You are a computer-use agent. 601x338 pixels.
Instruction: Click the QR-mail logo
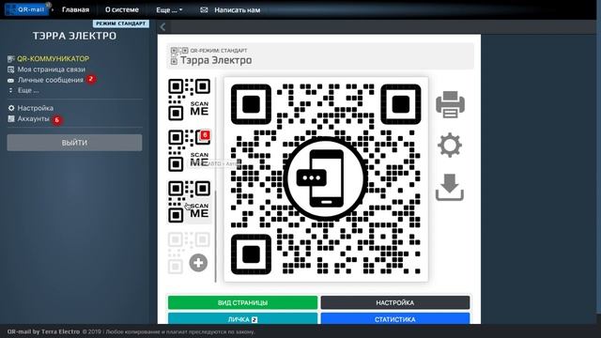click(27, 9)
